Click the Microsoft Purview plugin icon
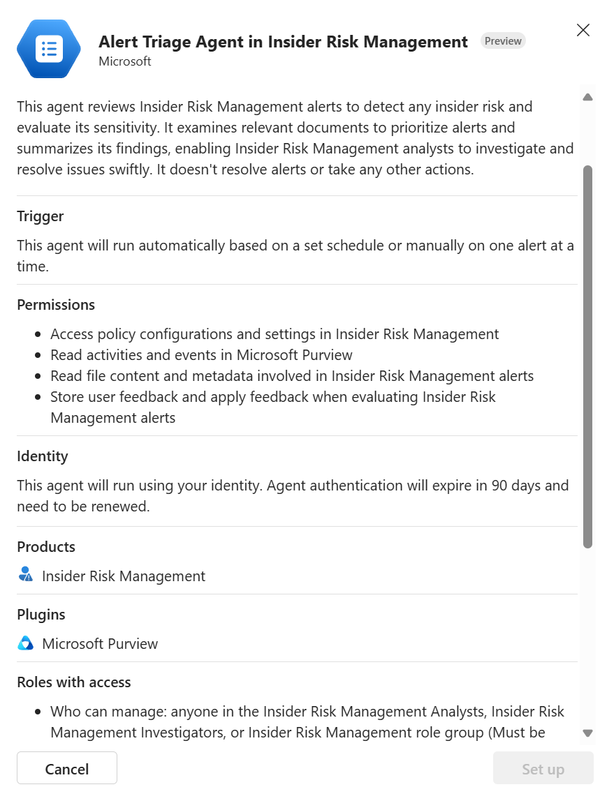Viewport: 600px width, 787px height. click(x=26, y=643)
